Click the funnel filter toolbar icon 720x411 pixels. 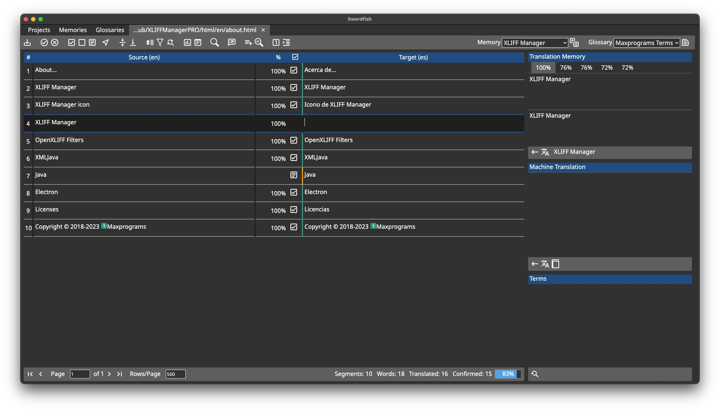click(160, 42)
